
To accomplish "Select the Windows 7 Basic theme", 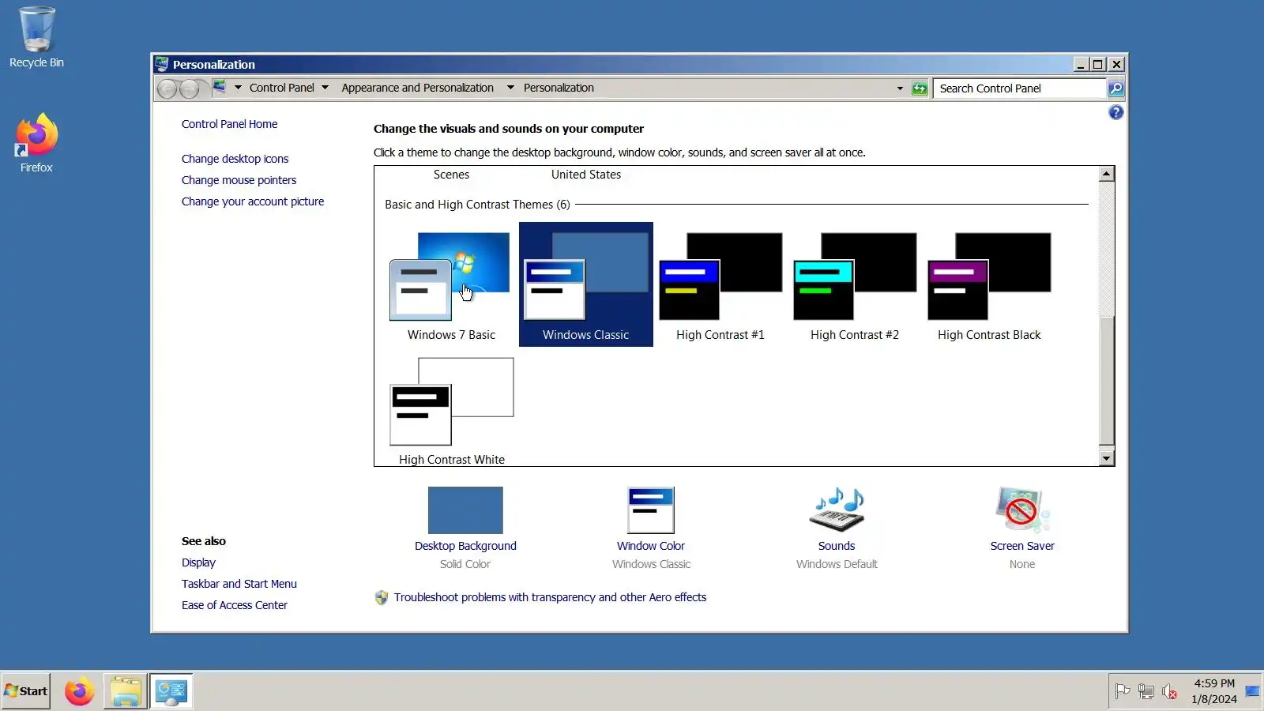I will 451,285.
